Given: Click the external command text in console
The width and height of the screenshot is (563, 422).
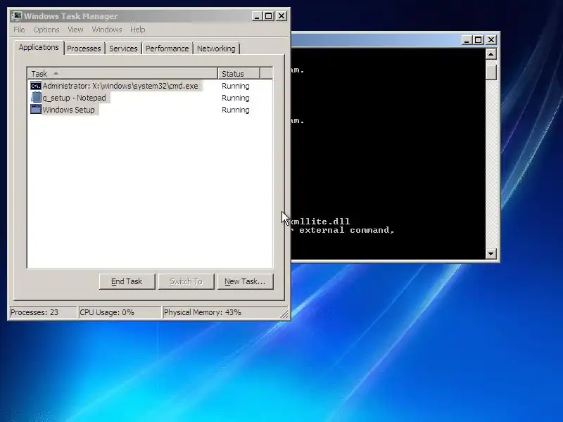Looking at the screenshot, I should [347, 230].
